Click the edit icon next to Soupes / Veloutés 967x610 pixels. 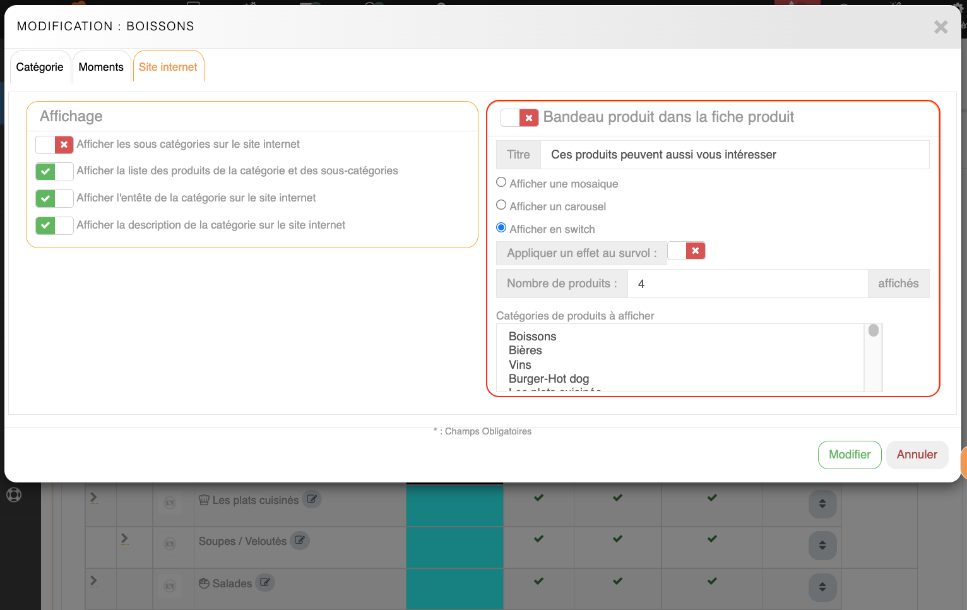[300, 541]
